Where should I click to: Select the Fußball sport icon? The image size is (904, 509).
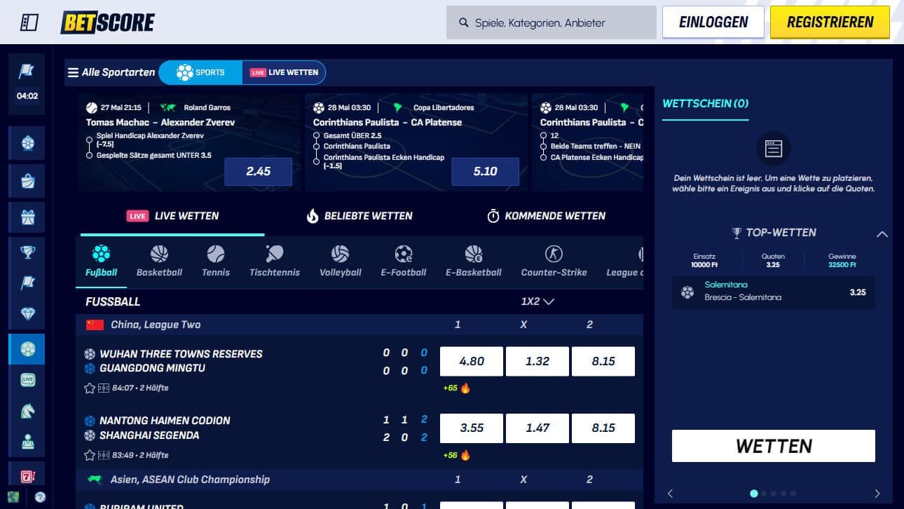pyautogui.click(x=101, y=261)
